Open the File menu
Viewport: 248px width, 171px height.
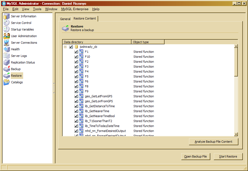click(x=6, y=9)
